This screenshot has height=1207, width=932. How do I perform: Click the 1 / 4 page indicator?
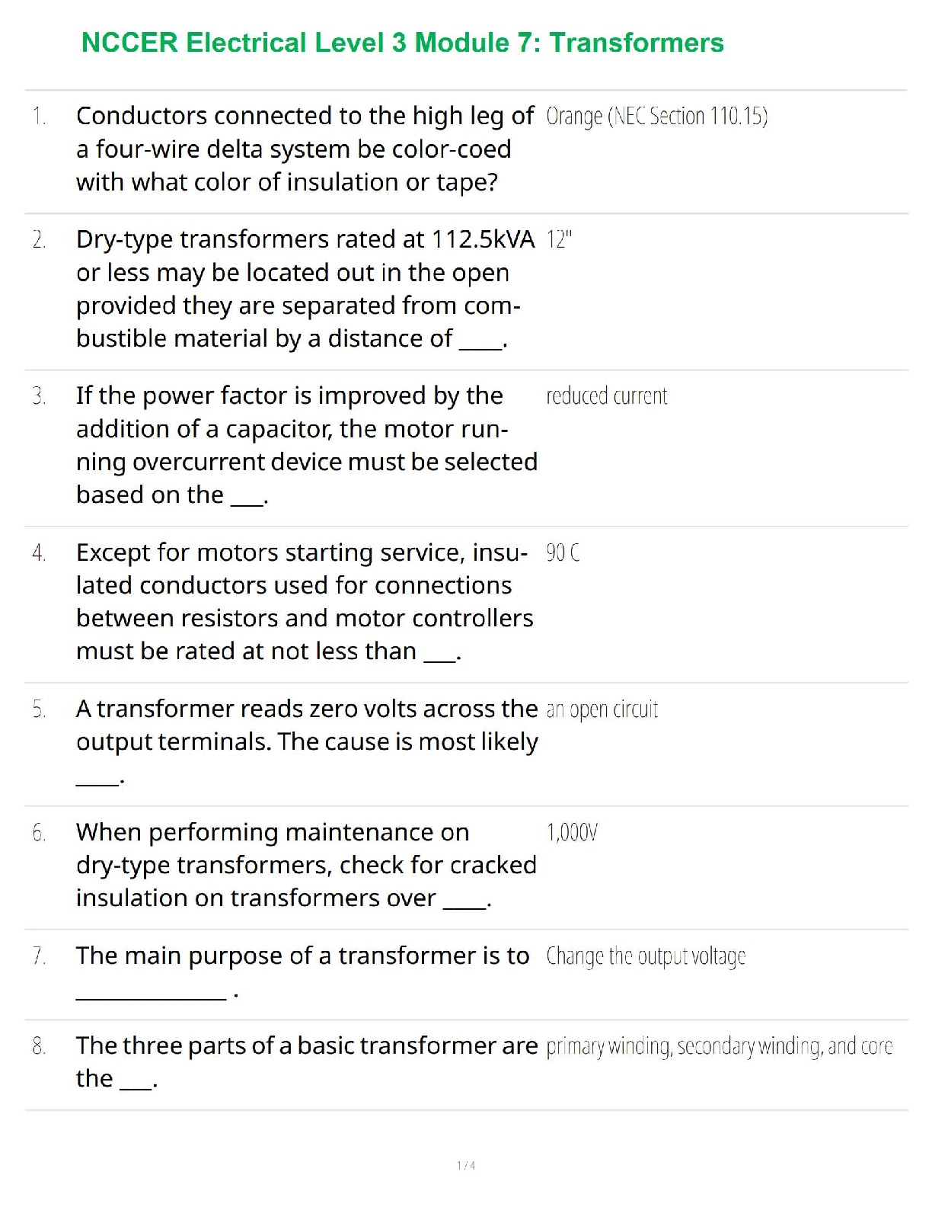(466, 1165)
